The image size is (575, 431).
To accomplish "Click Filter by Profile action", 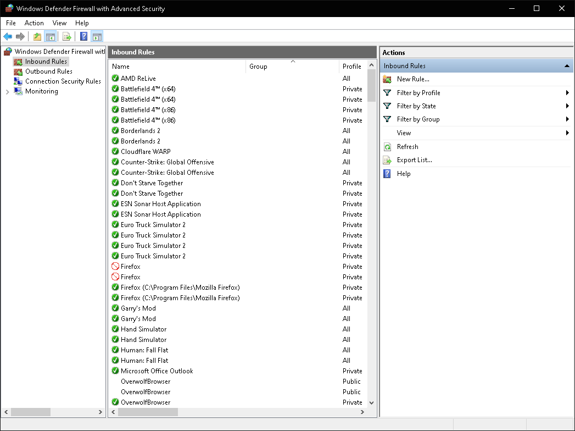I will coord(418,93).
